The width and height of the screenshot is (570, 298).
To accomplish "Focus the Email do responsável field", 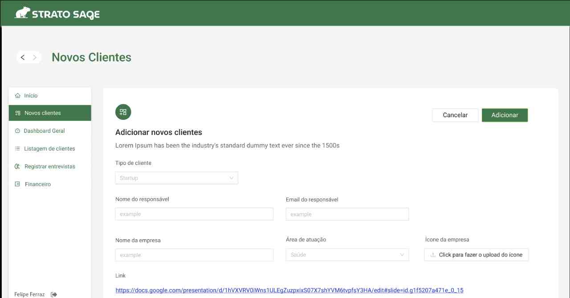I will pyautogui.click(x=347, y=214).
